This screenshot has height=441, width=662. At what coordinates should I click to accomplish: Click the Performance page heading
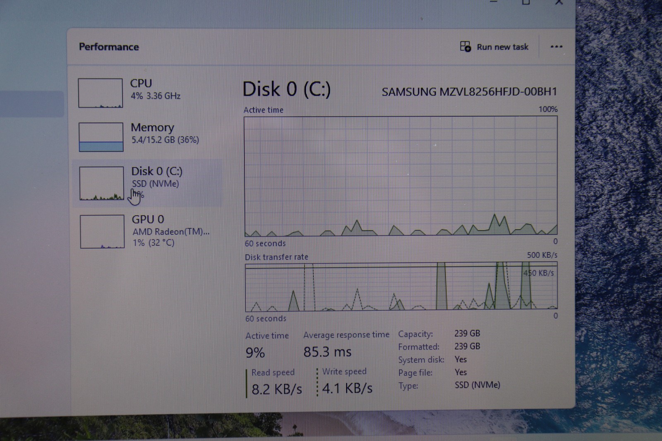(x=109, y=47)
